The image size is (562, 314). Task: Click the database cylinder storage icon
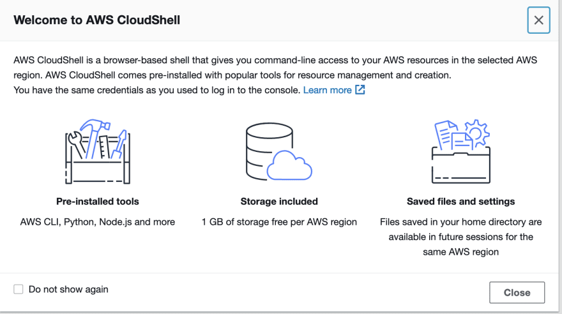269,151
